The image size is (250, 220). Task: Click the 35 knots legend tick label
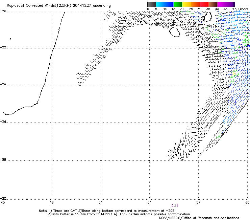(208, 9)
